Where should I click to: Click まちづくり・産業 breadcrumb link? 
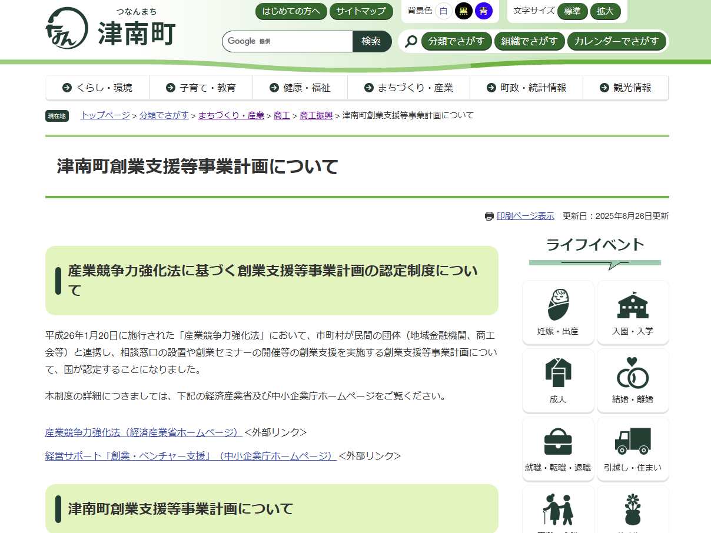tap(231, 115)
